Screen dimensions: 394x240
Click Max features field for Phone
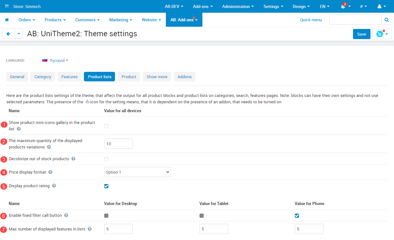pos(309,229)
